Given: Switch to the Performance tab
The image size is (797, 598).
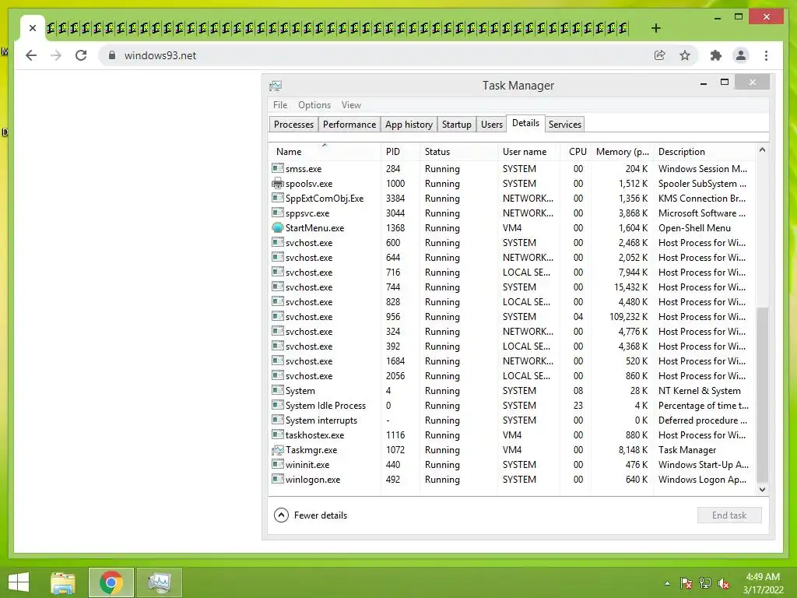Looking at the screenshot, I should pyautogui.click(x=349, y=125).
